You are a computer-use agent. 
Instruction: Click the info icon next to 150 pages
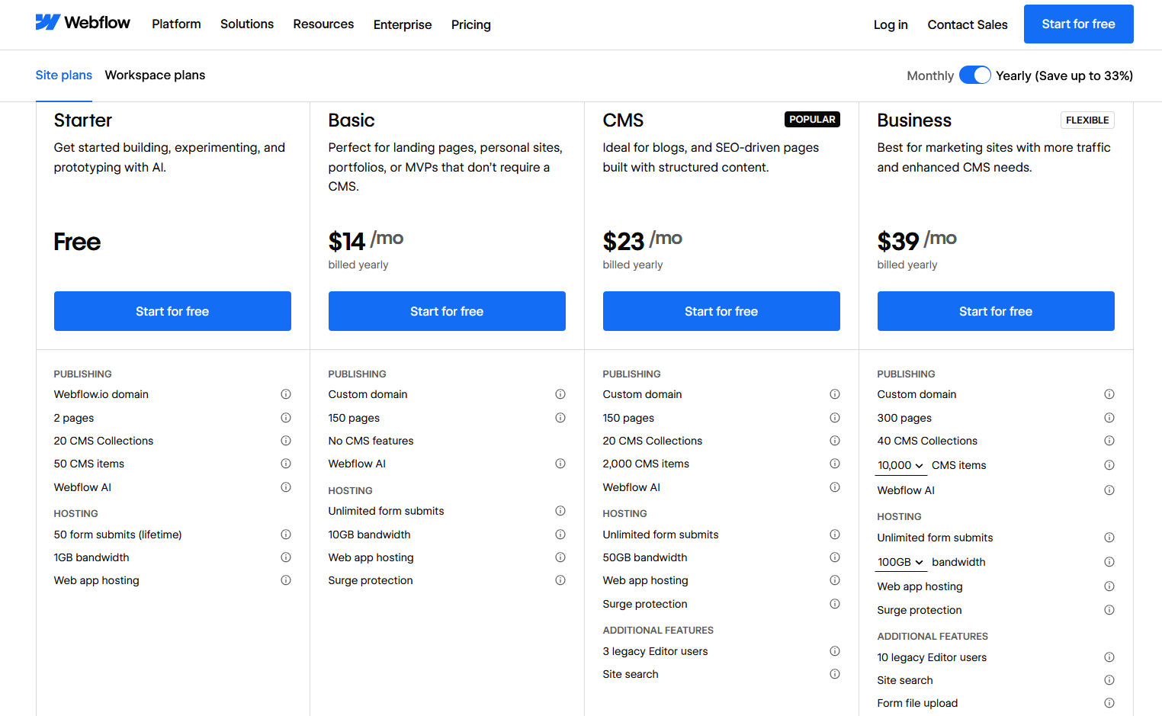click(560, 418)
